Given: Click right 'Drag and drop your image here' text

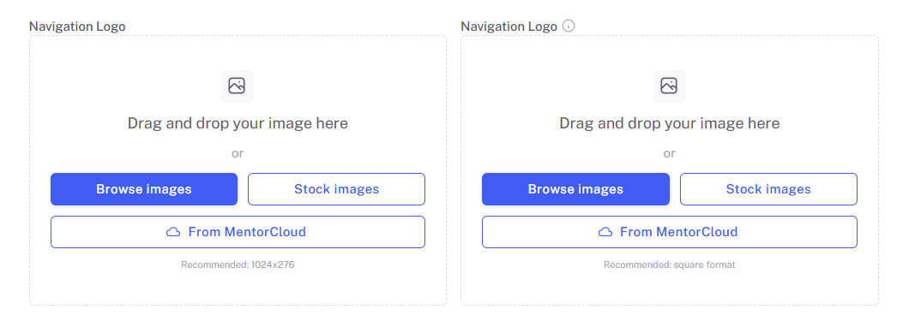Looking at the screenshot, I should point(669,123).
